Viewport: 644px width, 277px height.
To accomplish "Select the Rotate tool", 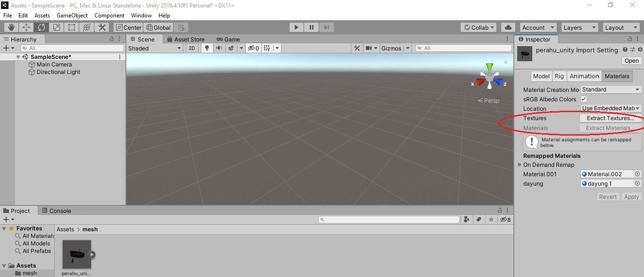I will coord(41,27).
